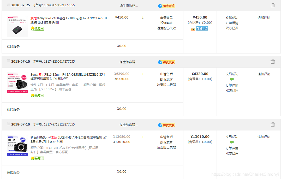Open green message icon in the ¥6330.00 order

pos(232,79)
